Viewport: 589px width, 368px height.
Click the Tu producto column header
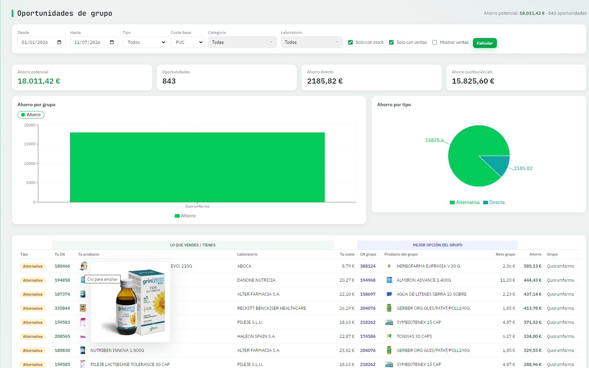tap(89, 255)
